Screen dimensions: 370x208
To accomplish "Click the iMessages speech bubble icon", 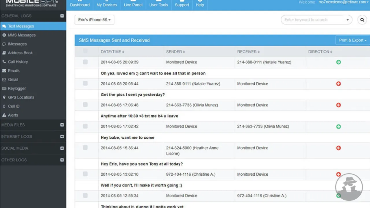I will [4, 44].
